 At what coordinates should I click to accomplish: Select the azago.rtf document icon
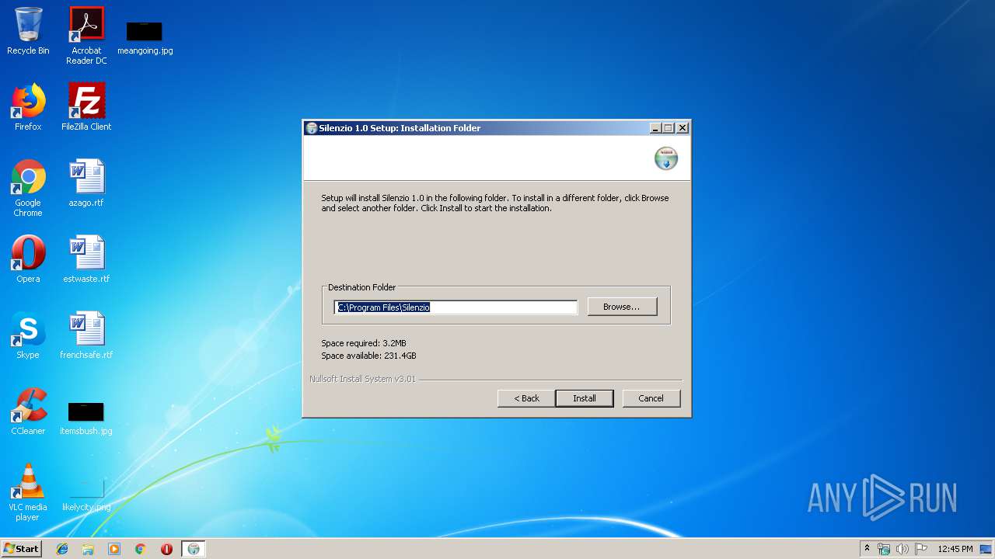[86, 183]
